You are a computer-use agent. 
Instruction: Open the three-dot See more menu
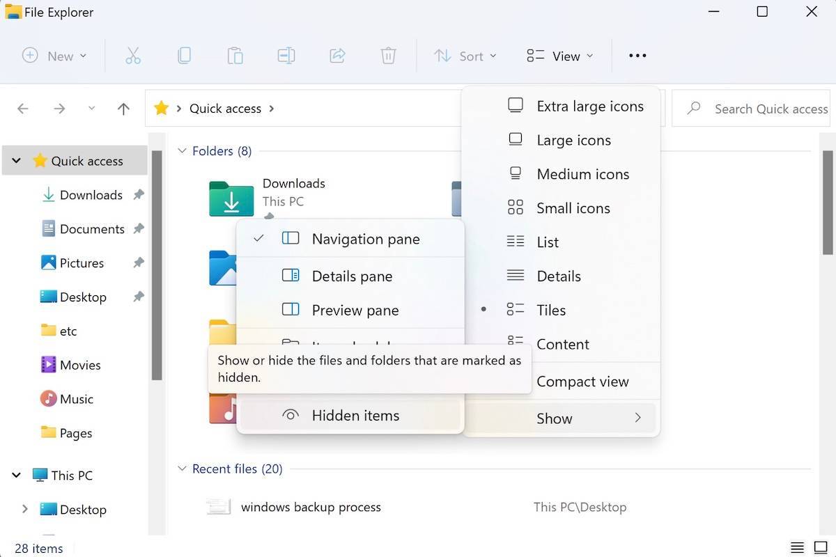click(x=637, y=56)
